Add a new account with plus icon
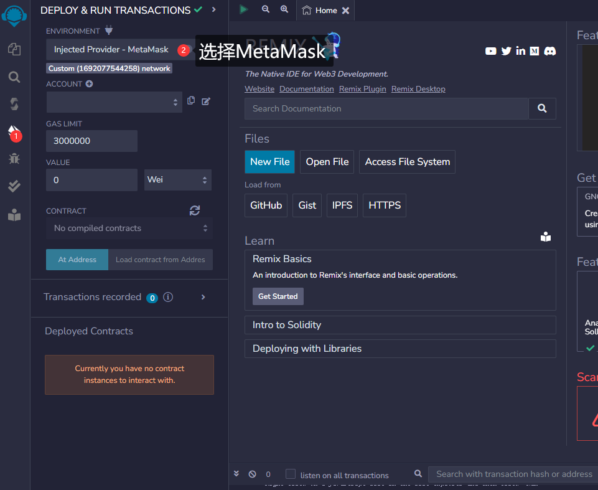The image size is (598, 490). pos(89,84)
